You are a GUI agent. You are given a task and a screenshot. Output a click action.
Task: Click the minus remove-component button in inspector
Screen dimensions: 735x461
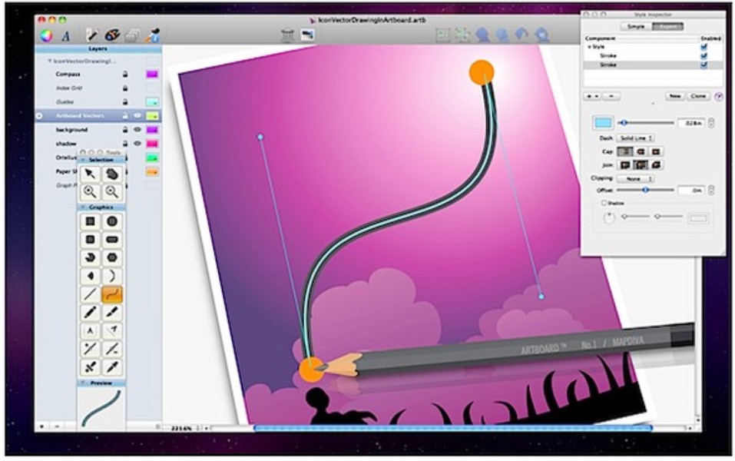click(611, 96)
